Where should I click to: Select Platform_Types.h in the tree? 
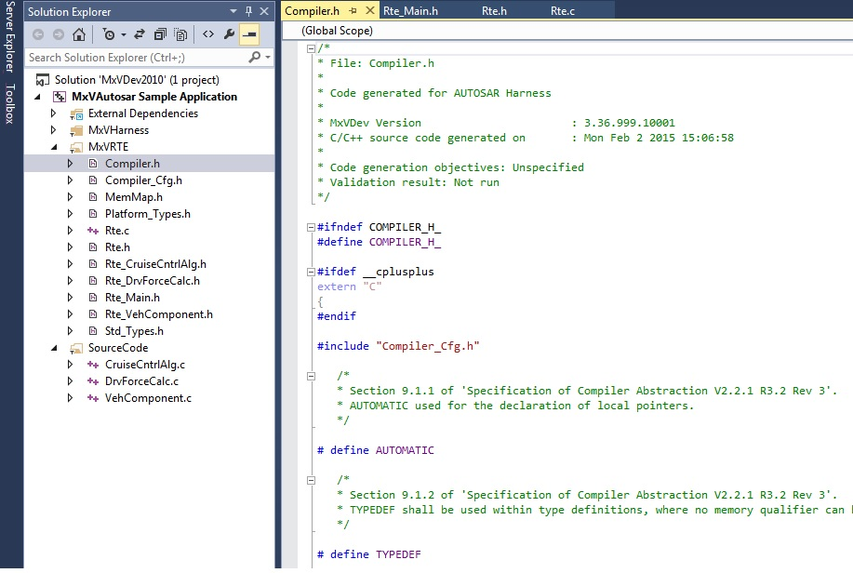coord(147,214)
